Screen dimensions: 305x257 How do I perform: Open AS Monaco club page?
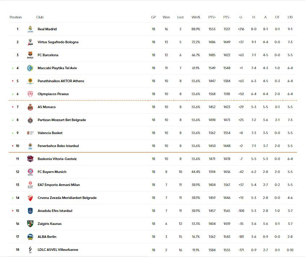point(47,107)
